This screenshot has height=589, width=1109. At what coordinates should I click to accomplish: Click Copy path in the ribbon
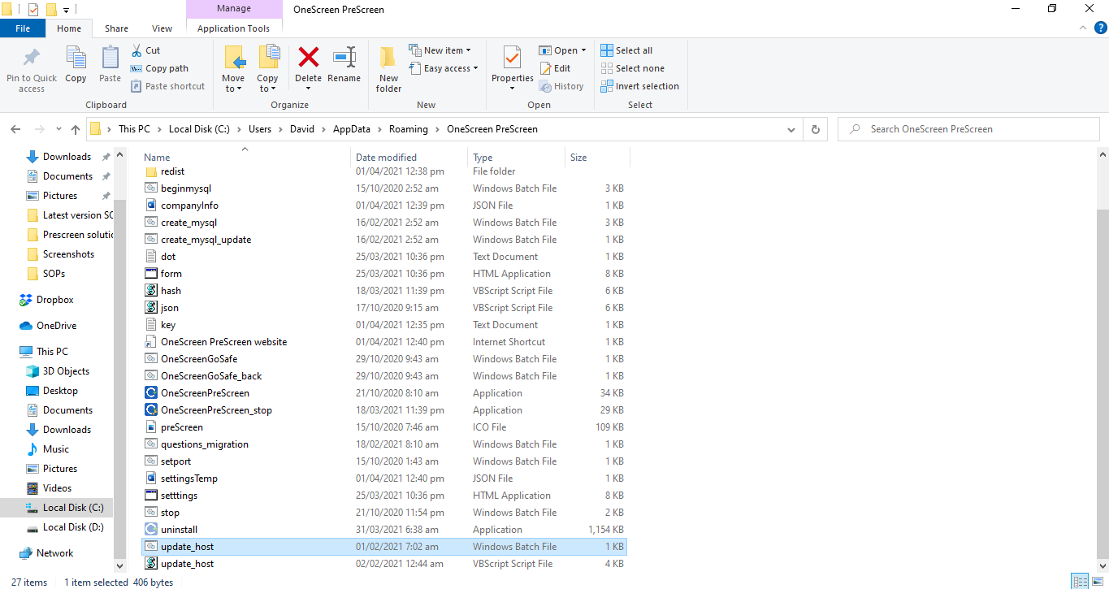point(159,68)
